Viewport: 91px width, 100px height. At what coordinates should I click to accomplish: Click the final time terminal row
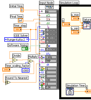point(48,19)
